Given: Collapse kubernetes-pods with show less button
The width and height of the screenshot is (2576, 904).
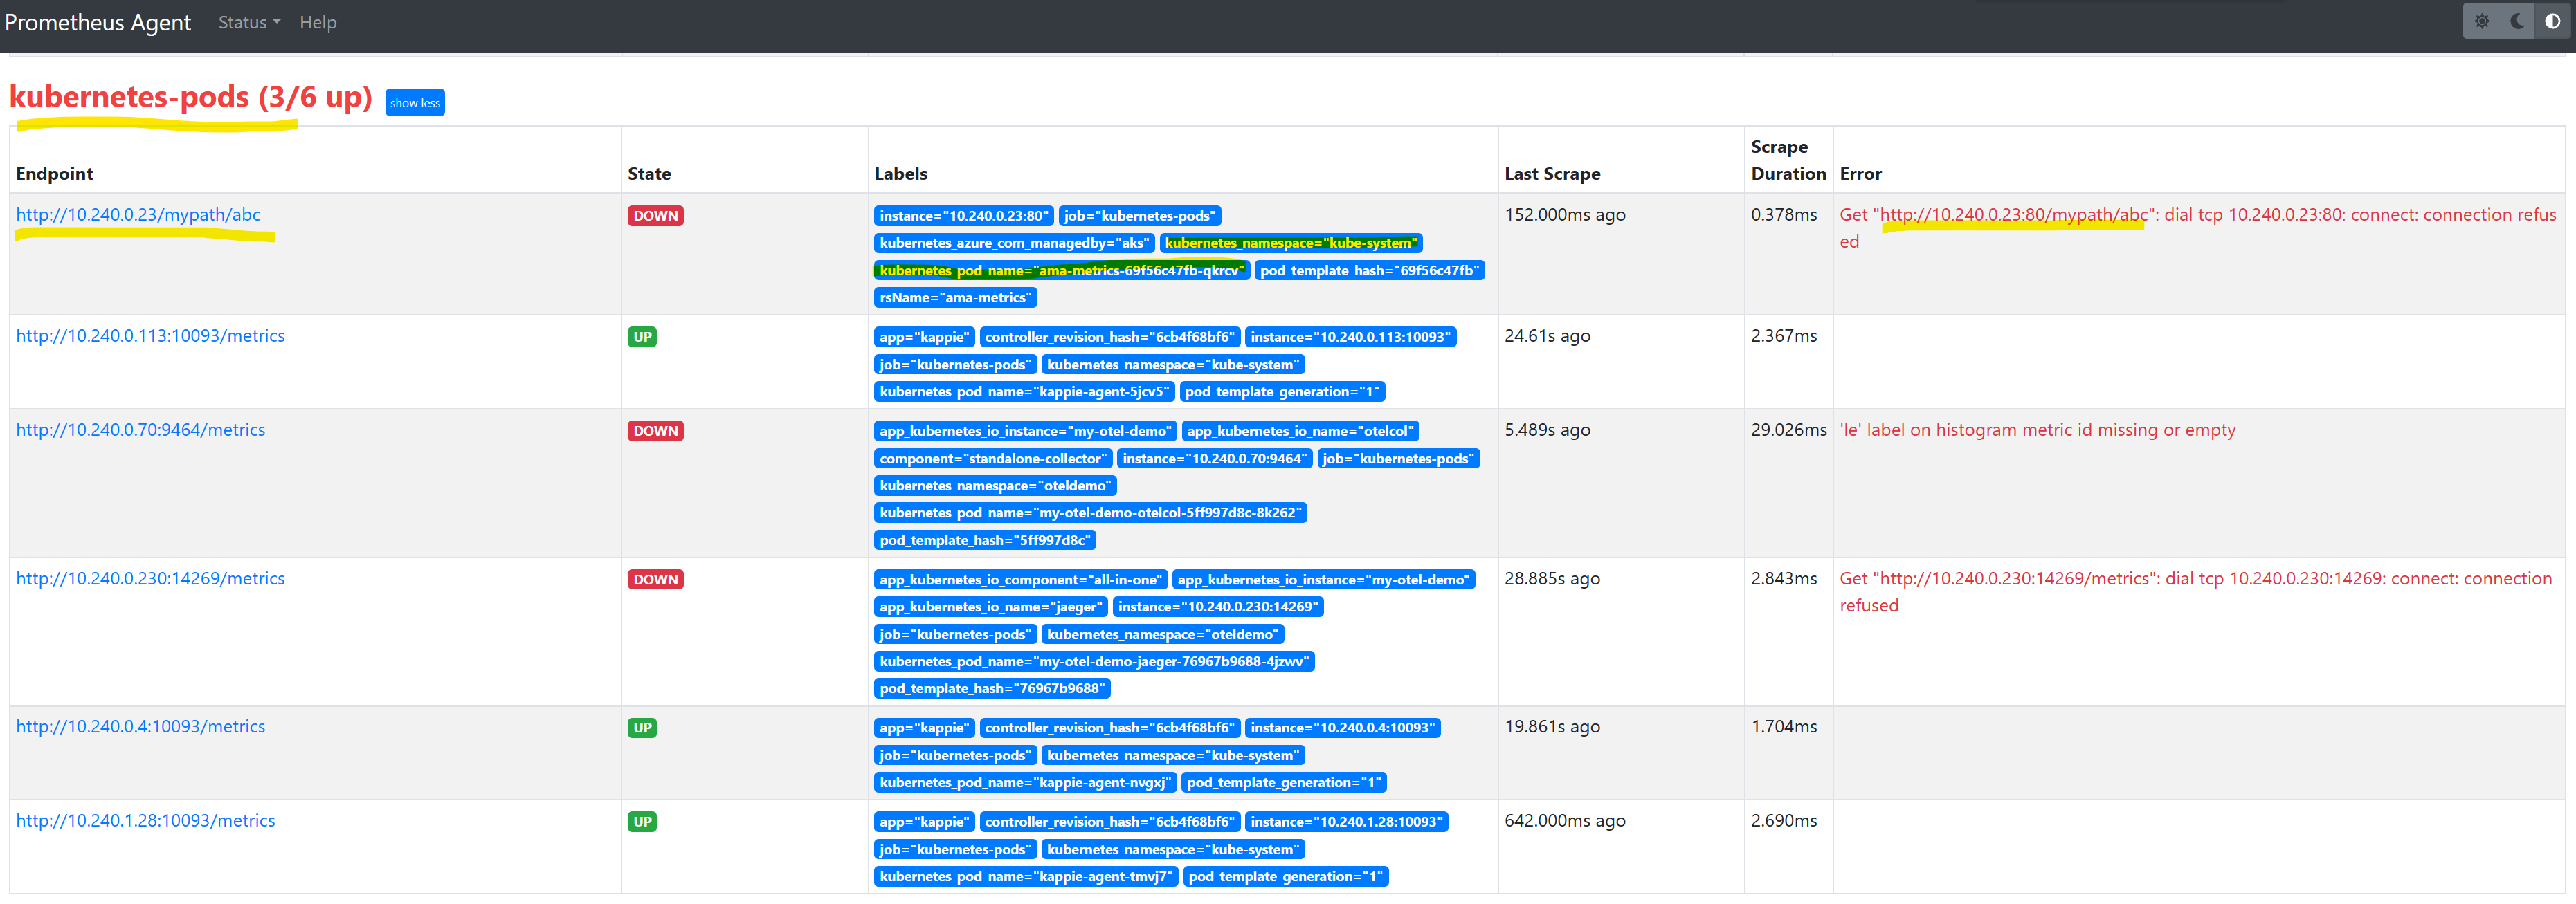Looking at the screenshot, I should point(415,103).
